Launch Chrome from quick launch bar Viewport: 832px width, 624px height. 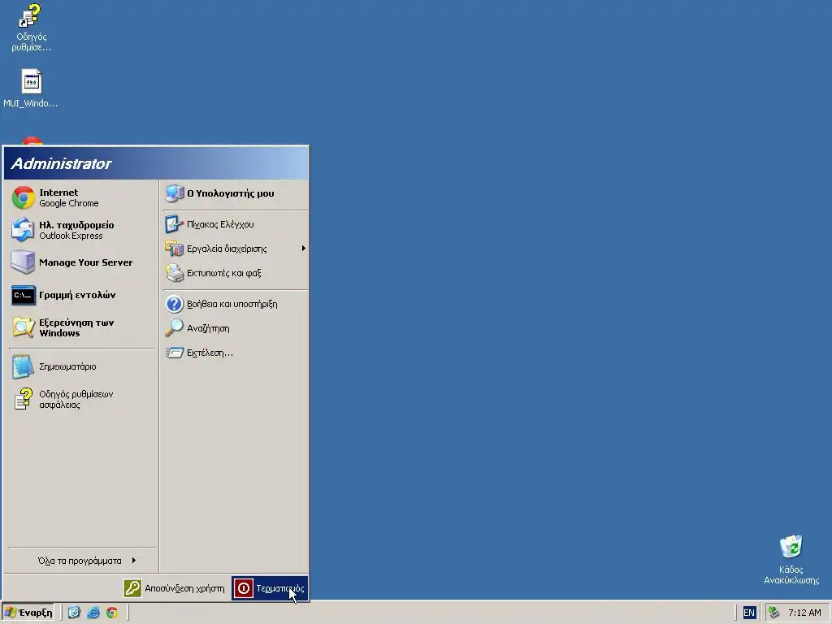(x=112, y=613)
